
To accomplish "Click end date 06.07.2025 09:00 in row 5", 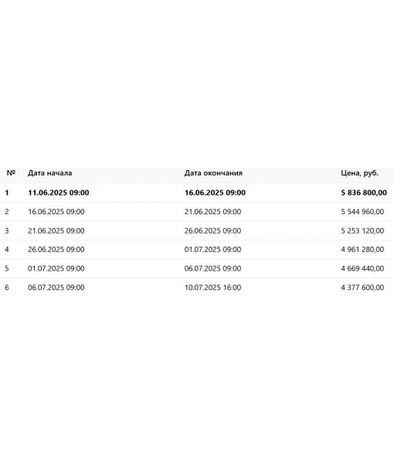I will tap(212, 268).
